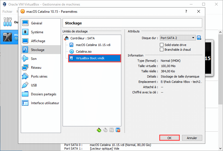Click the Normal (VMDK) type value
Screen dimensions: 223x151
[171, 61]
